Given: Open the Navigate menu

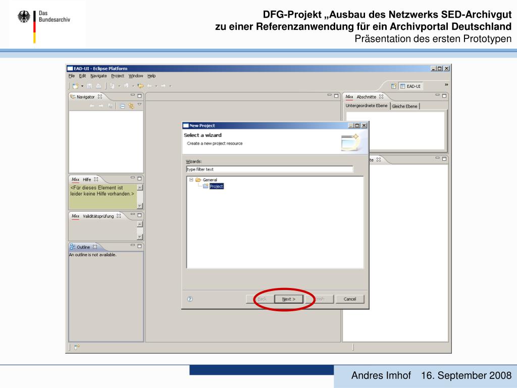Looking at the screenshot, I should pos(98,76).
